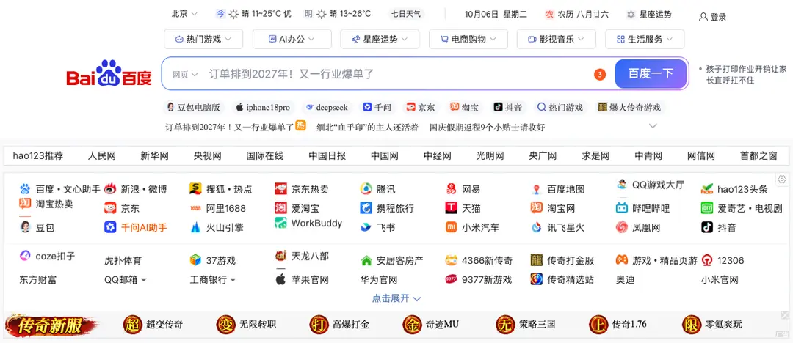793x343 pixels.
Task: Click the Douyin icon in site grid
Action: point(707,227)
